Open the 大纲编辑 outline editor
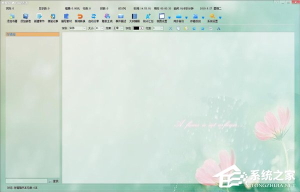This screenshot has width=300, height=192. pyautogui.click(x=134, y=18)
